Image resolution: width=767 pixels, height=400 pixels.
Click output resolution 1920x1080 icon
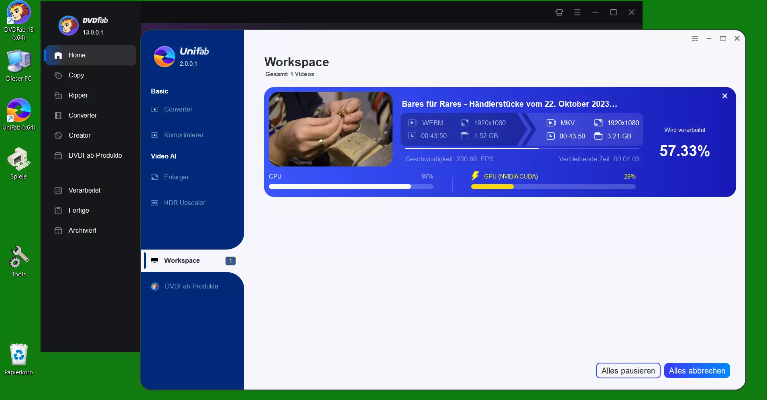point(598,123)
